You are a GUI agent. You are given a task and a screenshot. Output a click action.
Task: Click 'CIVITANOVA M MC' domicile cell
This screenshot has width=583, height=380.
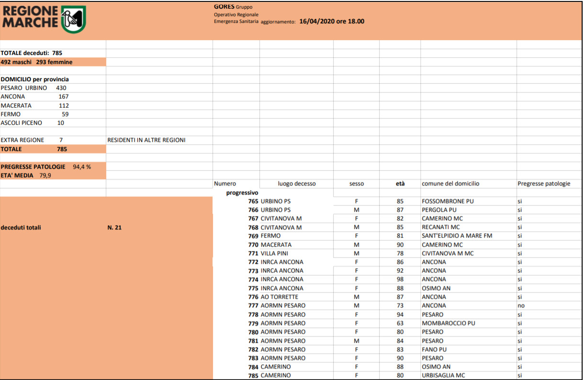click(x=448, y=253)
